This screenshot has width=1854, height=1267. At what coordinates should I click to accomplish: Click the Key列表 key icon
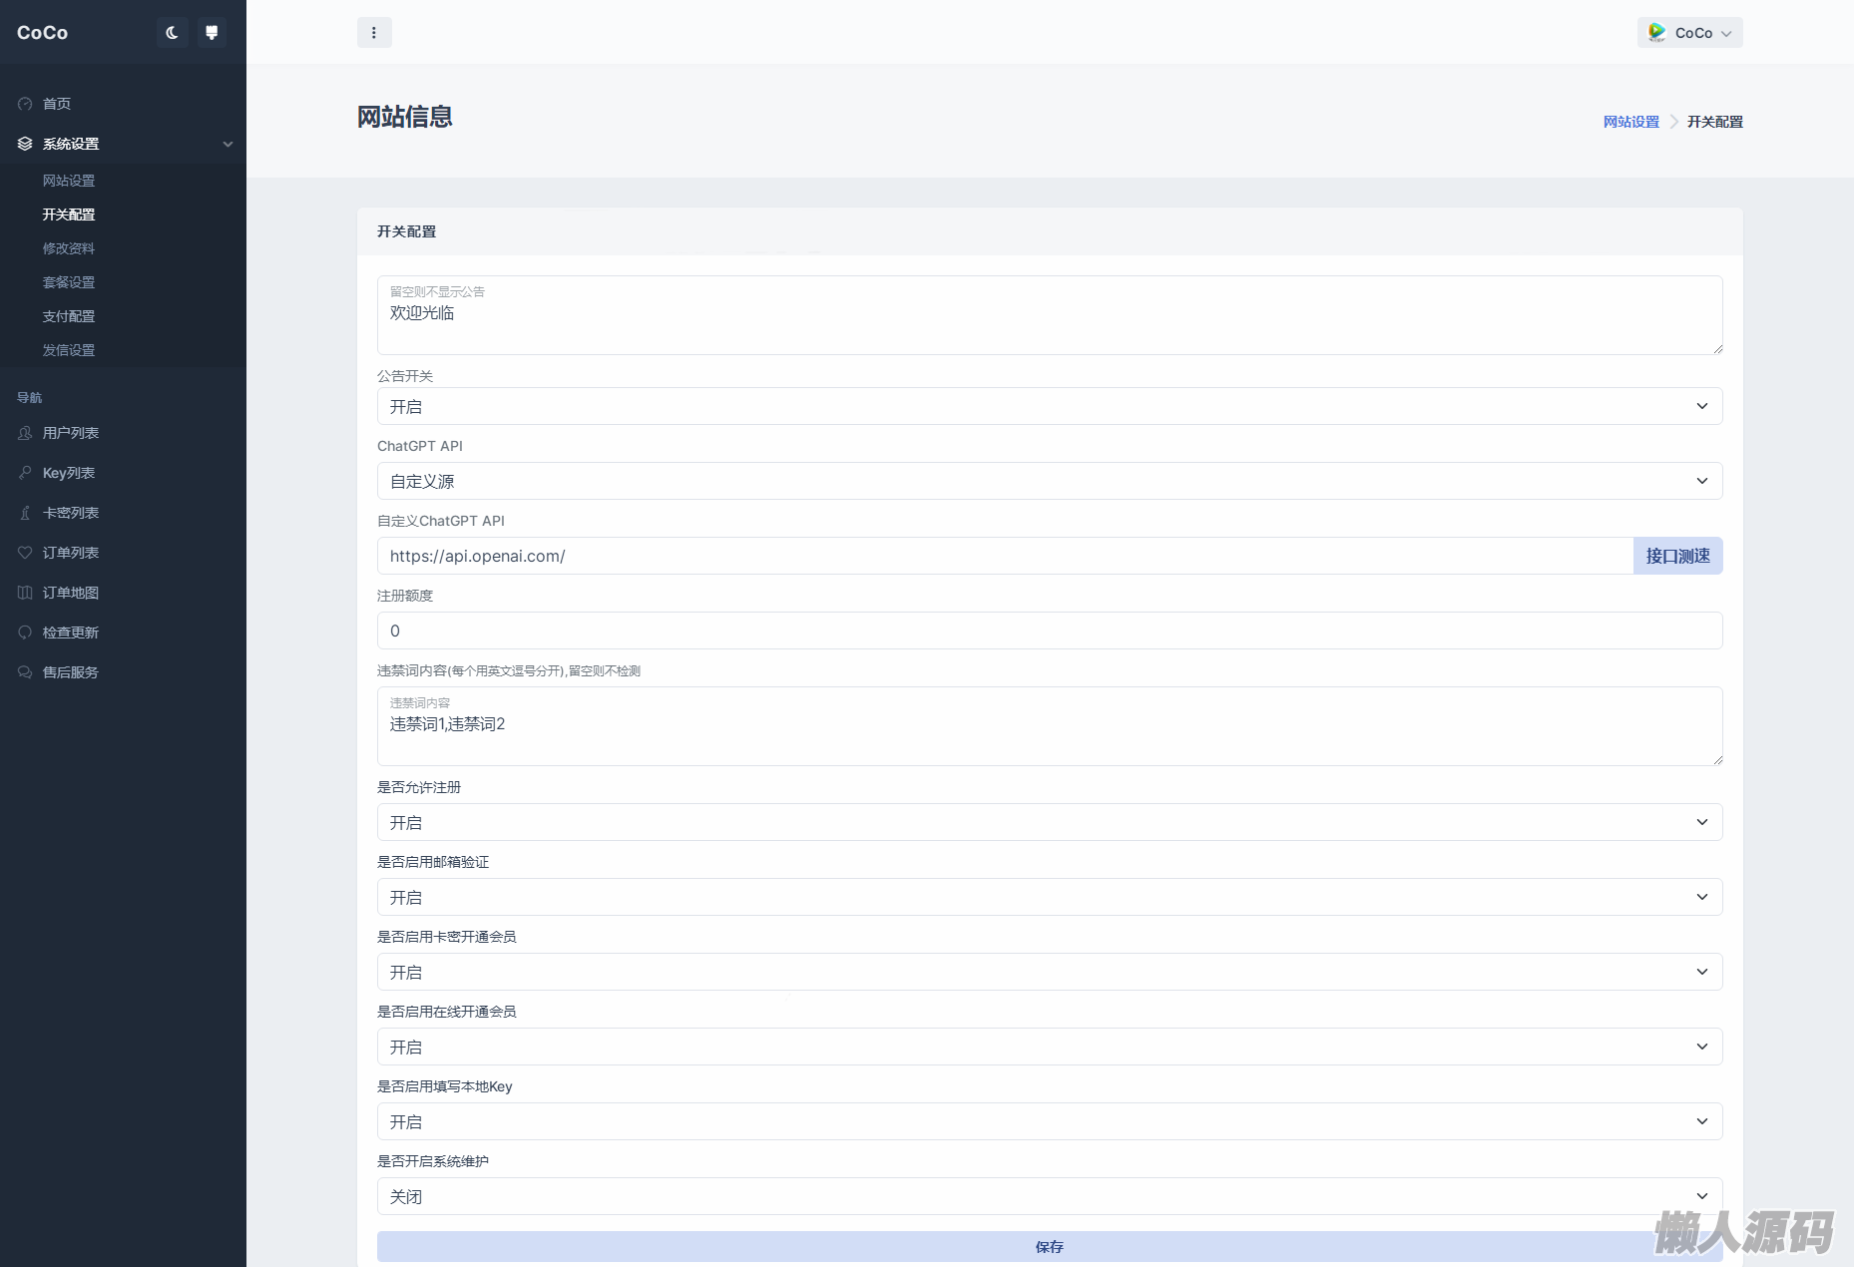tap(25, 473)
